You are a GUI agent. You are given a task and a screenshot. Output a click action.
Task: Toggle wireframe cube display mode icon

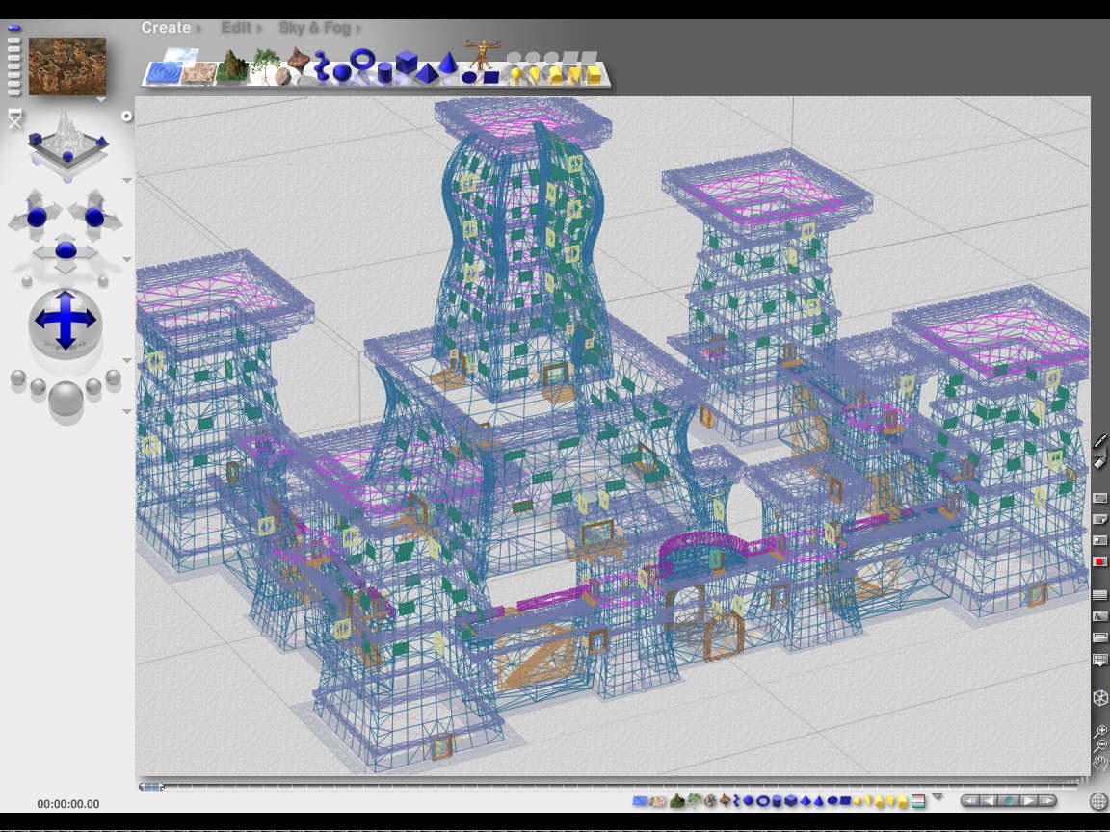coord(1100,697)
